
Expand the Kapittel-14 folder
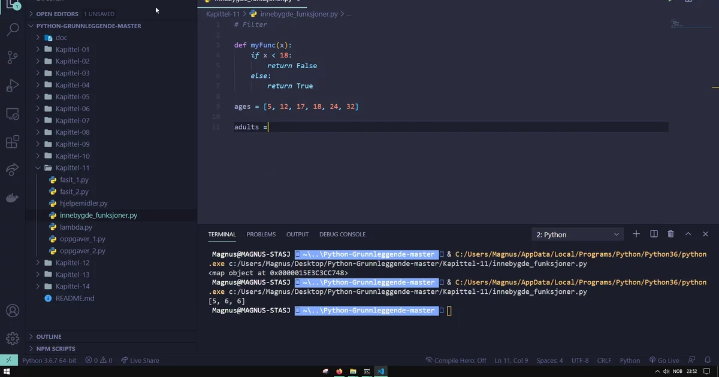(72, 286)
